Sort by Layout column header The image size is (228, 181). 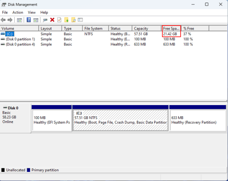[x=50, y=28]
